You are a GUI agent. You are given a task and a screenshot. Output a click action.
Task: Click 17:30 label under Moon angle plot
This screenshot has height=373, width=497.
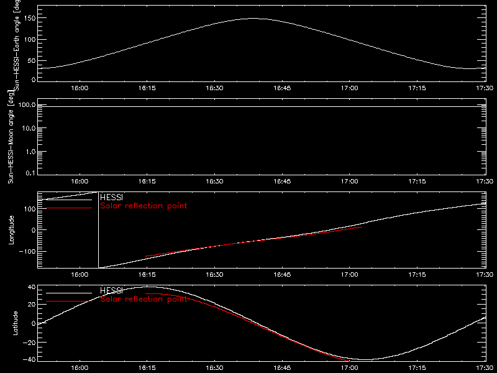click(485, 182)
